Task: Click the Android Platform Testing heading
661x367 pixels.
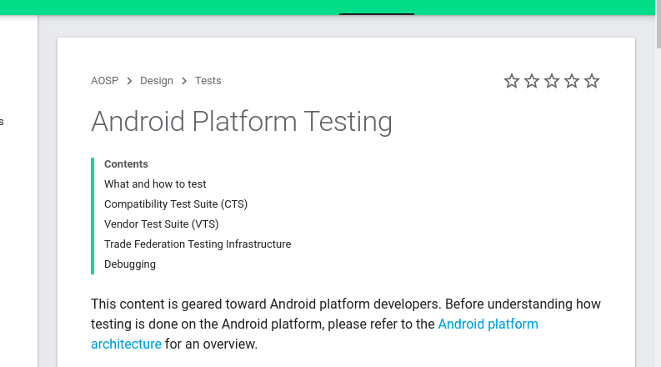Action: point(242,122)
